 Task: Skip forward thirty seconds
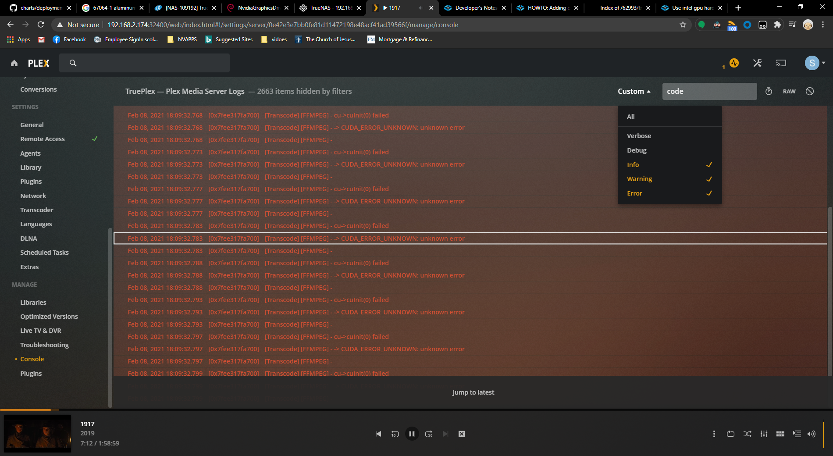(429, 434)
